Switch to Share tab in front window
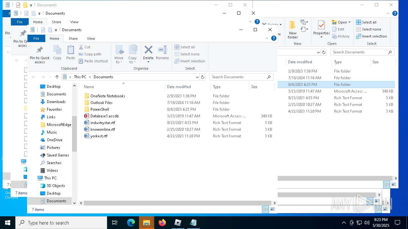 (x=73, y=38)
